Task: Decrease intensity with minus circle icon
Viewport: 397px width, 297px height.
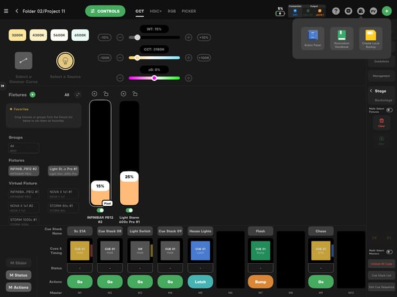Action: click(x=120, y=38)
